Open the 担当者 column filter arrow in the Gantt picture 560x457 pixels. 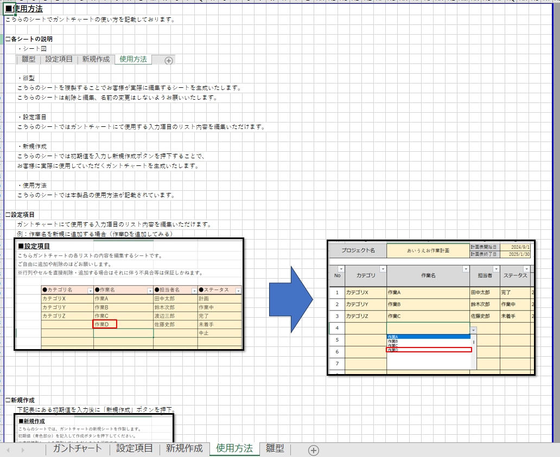coord(496,269)
